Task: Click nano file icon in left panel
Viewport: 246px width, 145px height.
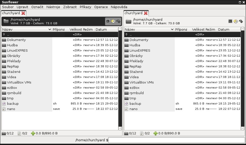Action: click(x=4, y=109)
